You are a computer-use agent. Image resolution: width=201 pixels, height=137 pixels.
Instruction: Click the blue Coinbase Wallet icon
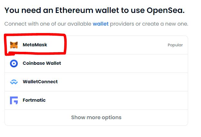[x=14, y=63]
